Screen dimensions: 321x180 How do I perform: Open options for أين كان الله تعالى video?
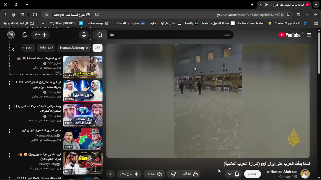pyautogui.click(x=9, y=83)
